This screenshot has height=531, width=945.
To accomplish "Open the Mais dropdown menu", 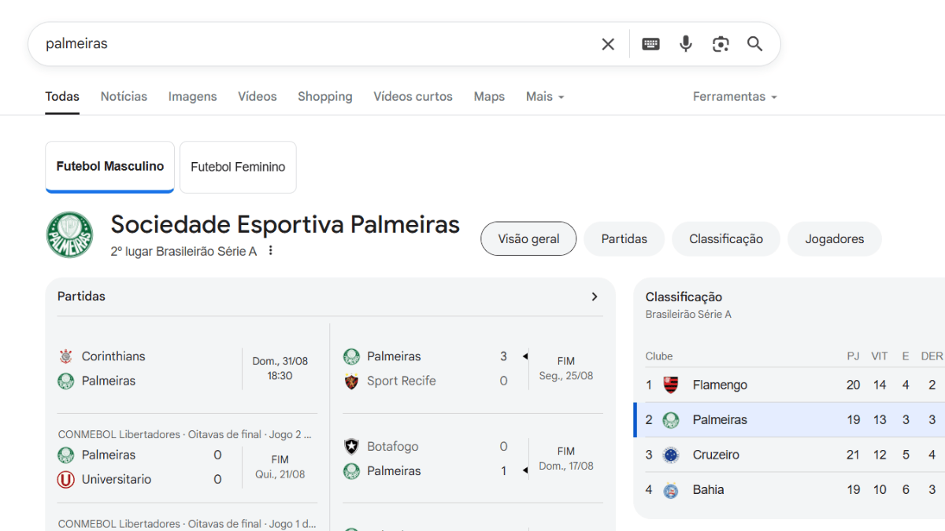I will [x=545, y=97].
